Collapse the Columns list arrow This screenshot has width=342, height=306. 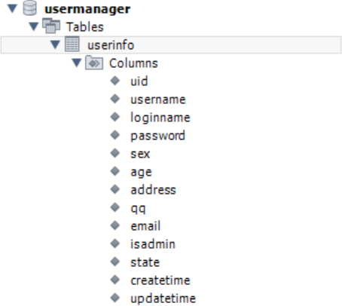pos(77,63)
